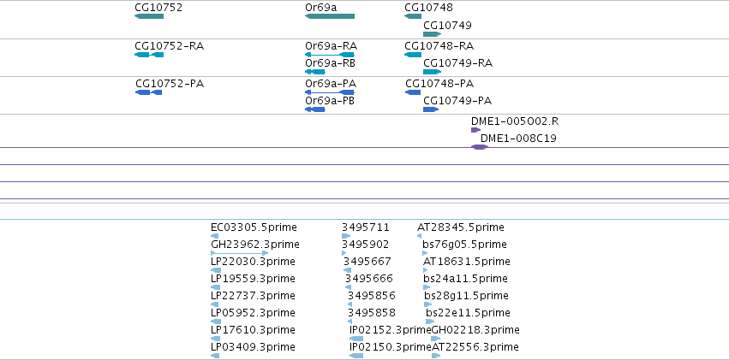Select the CG10752 gene arrow glyph

149,16
